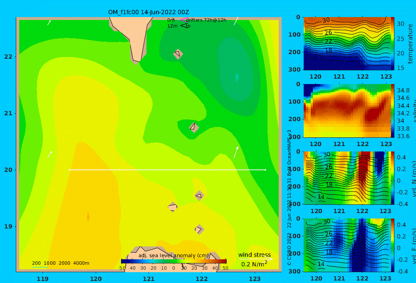416x283 pixels.
Task: Click the southern Taiwan landmass at map top
Action: tap(134, 35)
